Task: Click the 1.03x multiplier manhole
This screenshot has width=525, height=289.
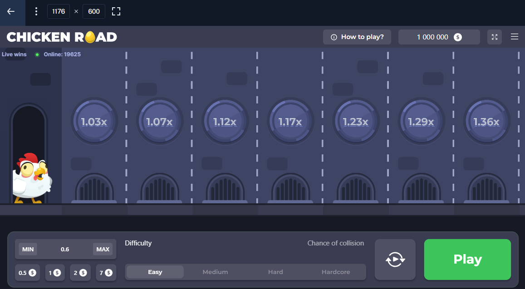Action: pos(94,122)
